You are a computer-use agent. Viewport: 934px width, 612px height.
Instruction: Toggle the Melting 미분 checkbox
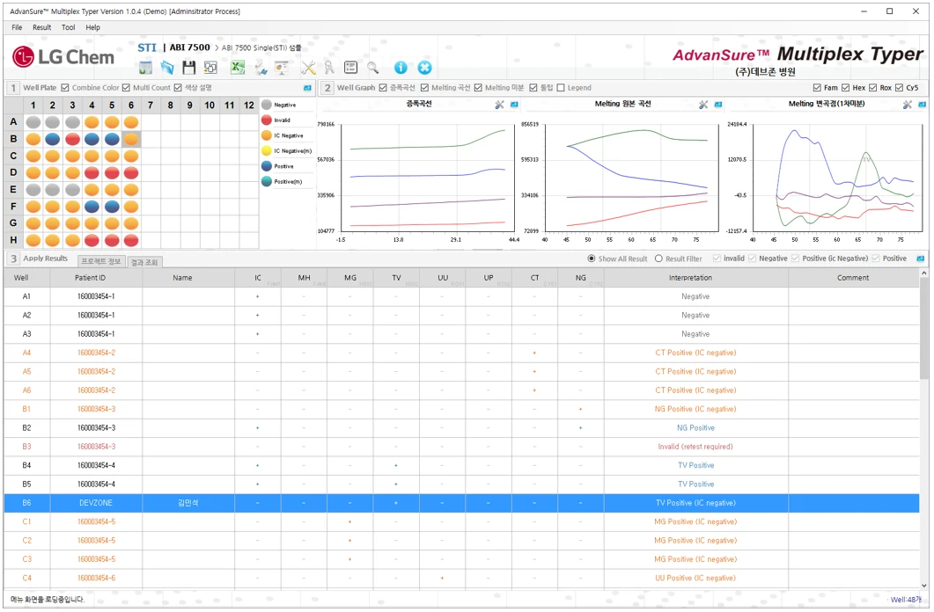pyautogui.click(x=478, y=88)
